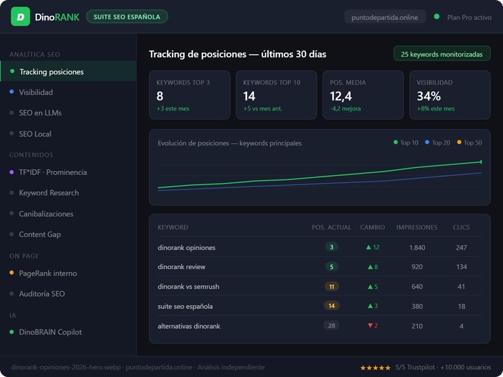Open SEO Local in sidebar
The height and width of the screenshot is (377, 503).
click(x=68, y=134)
